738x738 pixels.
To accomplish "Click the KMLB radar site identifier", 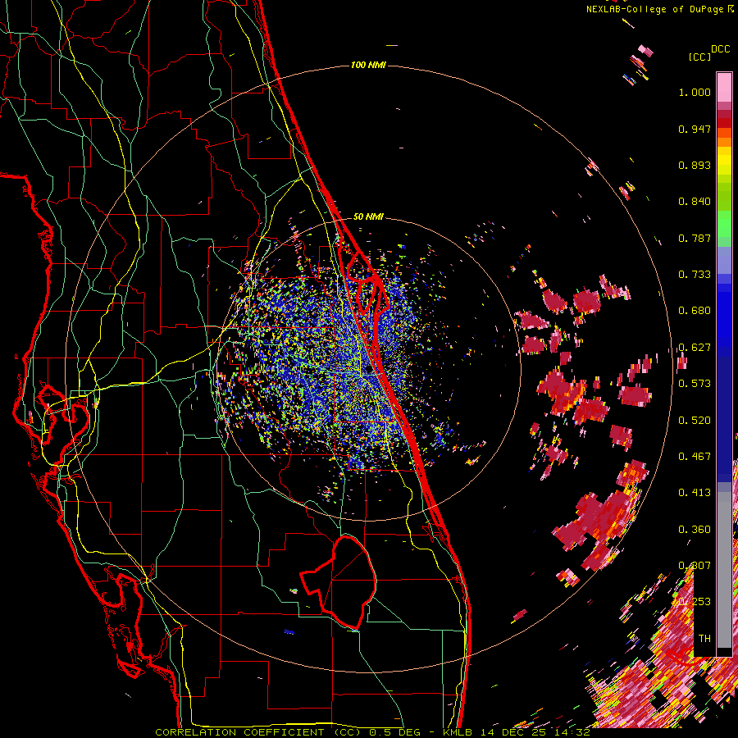I will click(459, 732).
